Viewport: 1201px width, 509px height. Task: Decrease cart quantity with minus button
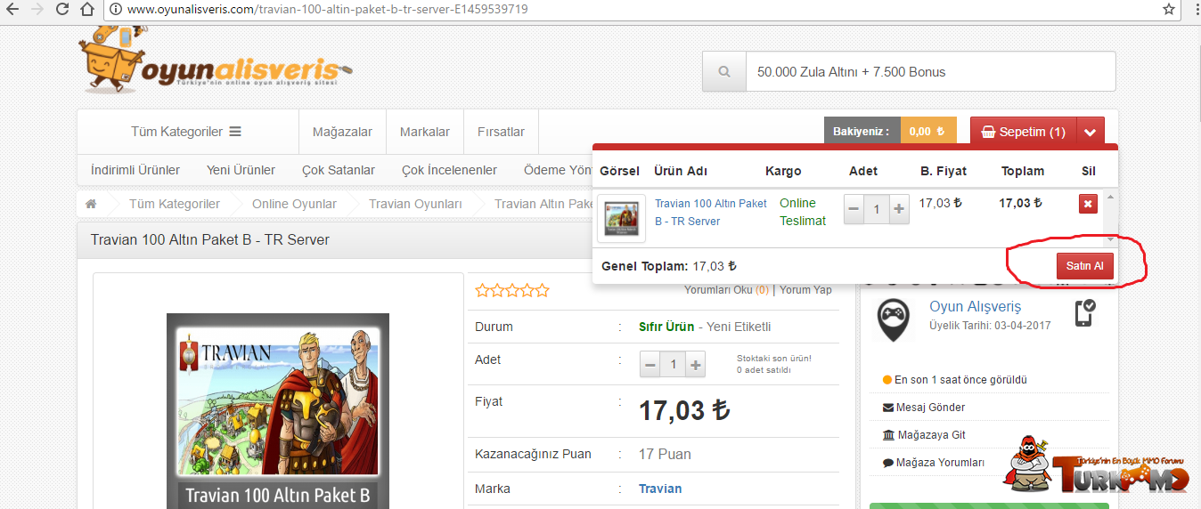tap(854, 209)
